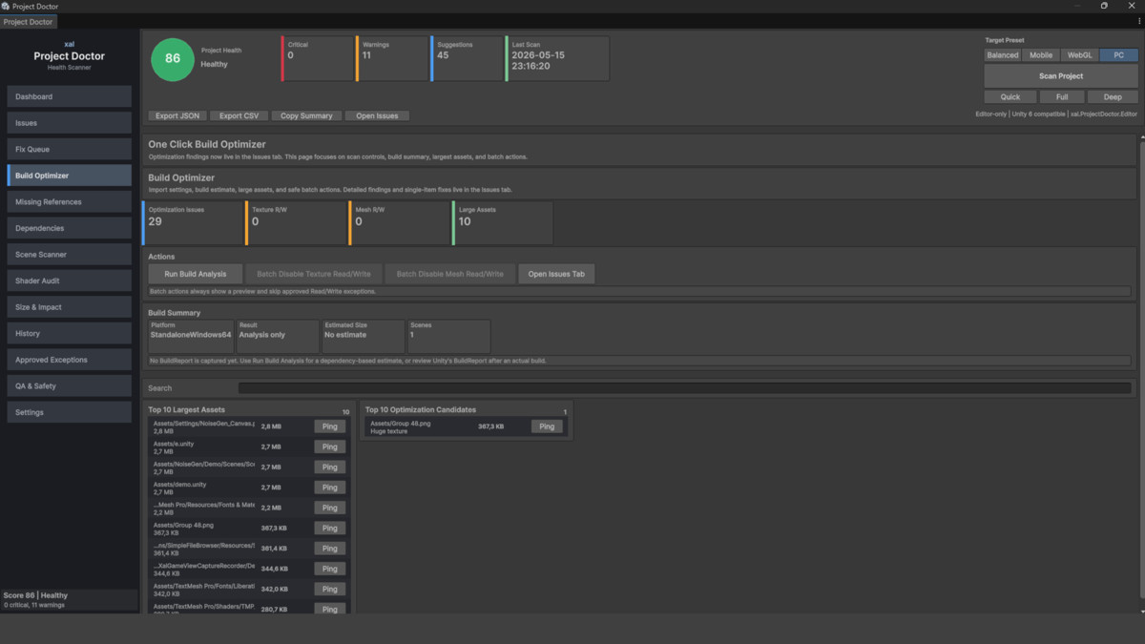
Task: Click the Critical count card
Action: tap(317, 58)
